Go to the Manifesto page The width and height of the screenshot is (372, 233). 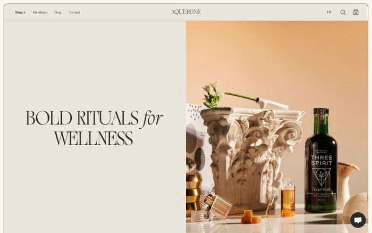point(40,12)
